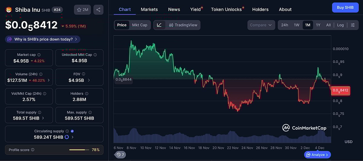Image resolution: width=363 pixels, height=161 pixels.
Task: Click Total supply info icon
Action: click(x=39, y=112)
